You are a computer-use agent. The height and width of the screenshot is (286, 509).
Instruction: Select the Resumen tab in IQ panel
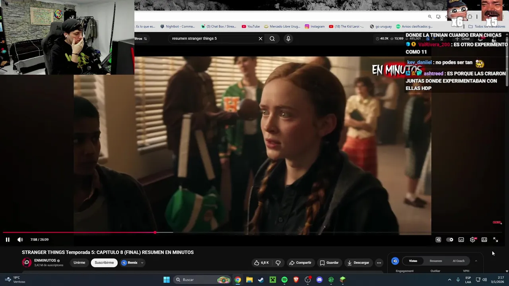point(436,261)
